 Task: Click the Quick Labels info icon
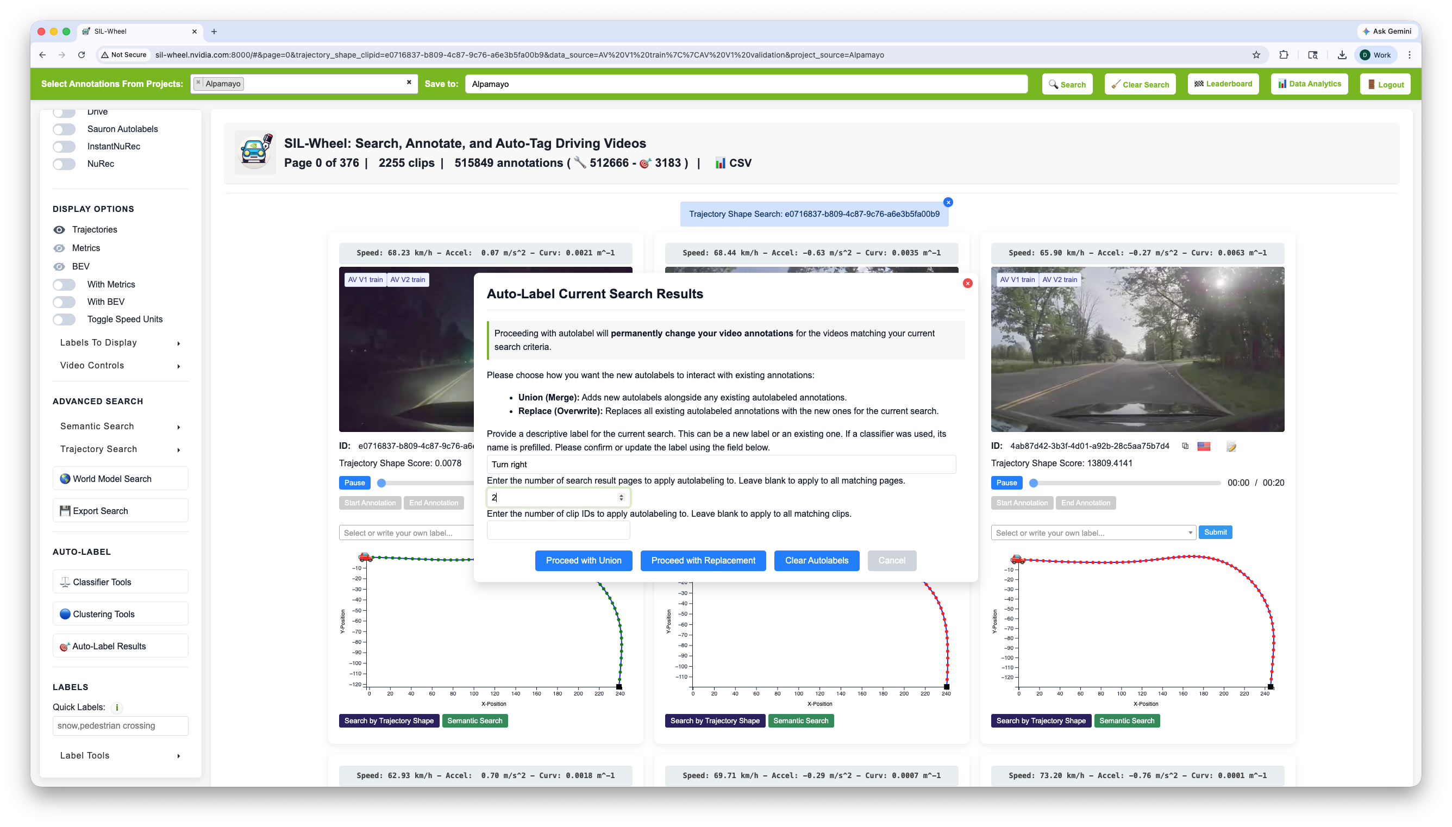(x=117, y=707)
